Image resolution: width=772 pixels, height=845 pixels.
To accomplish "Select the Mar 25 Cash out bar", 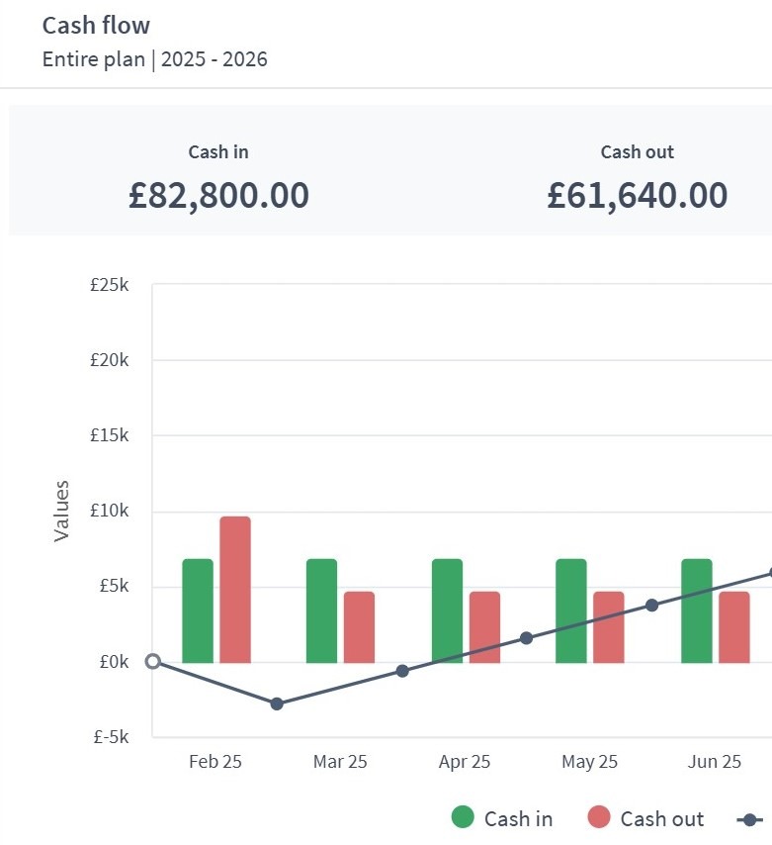I will click(359, 626).
